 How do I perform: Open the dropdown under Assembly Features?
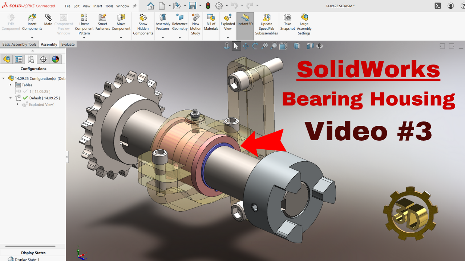pos(163,38)
